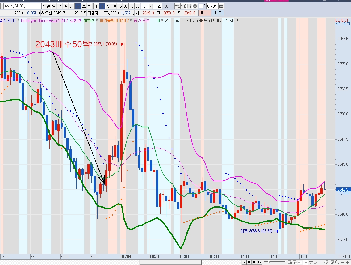Select the 연결 continuous chart button
Viewport: 351px width, 265px height.
47,6
